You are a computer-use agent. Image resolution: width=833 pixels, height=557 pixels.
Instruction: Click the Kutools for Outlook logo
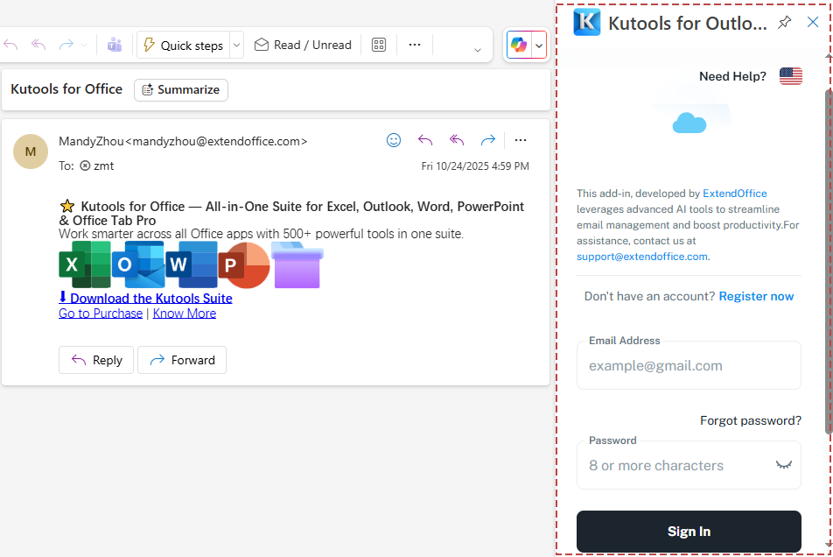pyautogui.click(x=586, y=23)
